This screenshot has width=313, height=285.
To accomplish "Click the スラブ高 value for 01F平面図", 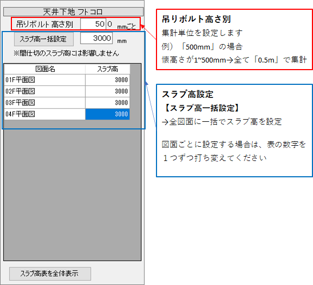I will click(108, 80).
